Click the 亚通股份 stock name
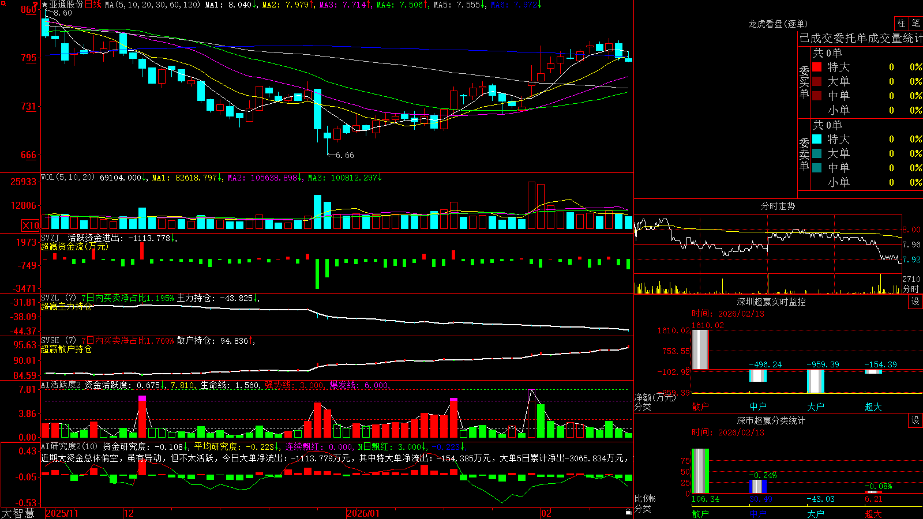 (x=66, y=5)
